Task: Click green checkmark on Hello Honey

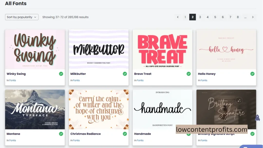Action: point(252,74)
